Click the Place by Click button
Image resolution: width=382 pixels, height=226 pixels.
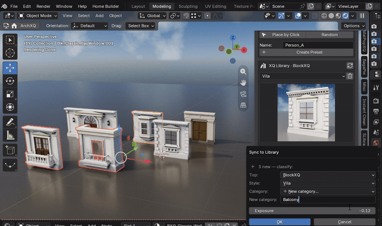282,35
